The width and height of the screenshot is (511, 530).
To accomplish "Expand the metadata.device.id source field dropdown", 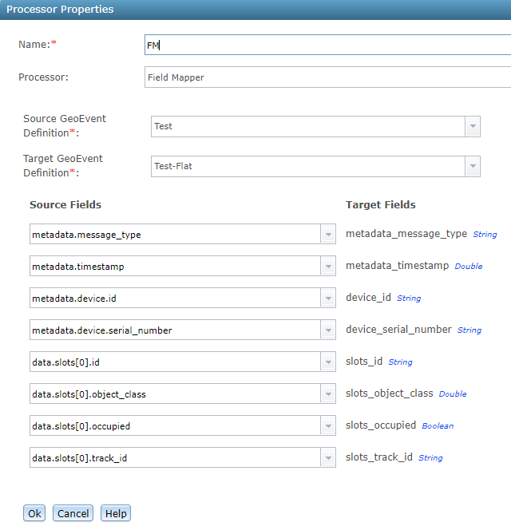I will [327, 299].
